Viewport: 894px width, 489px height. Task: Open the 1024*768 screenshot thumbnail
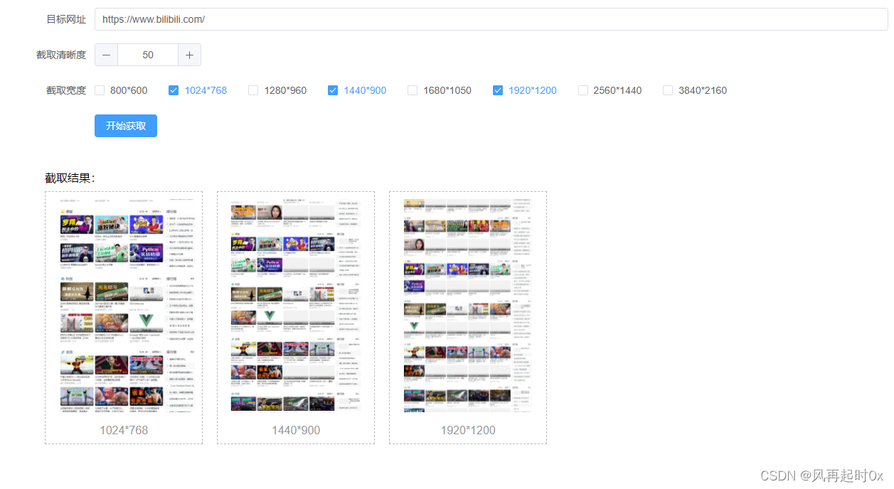[124, 306]
